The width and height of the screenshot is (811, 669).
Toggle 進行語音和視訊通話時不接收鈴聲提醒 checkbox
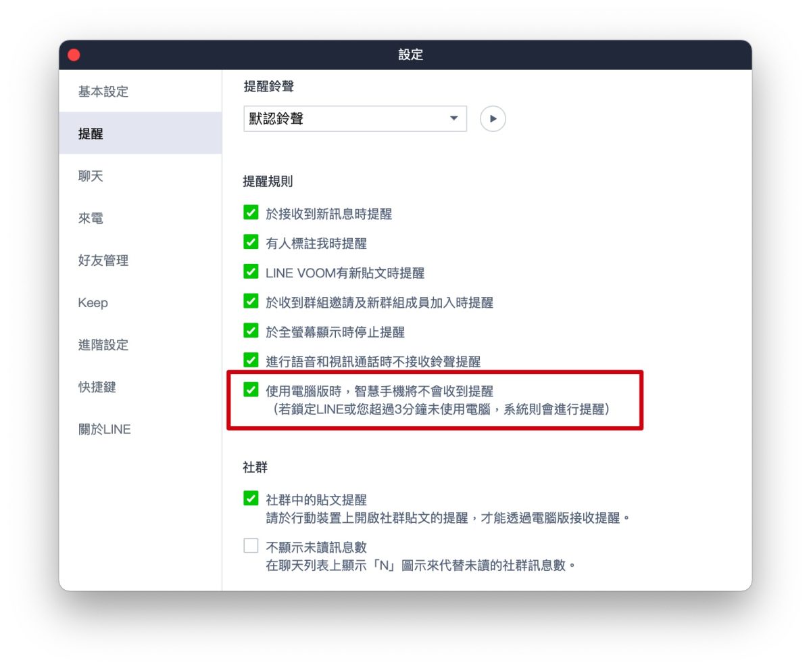pos(251,360)
